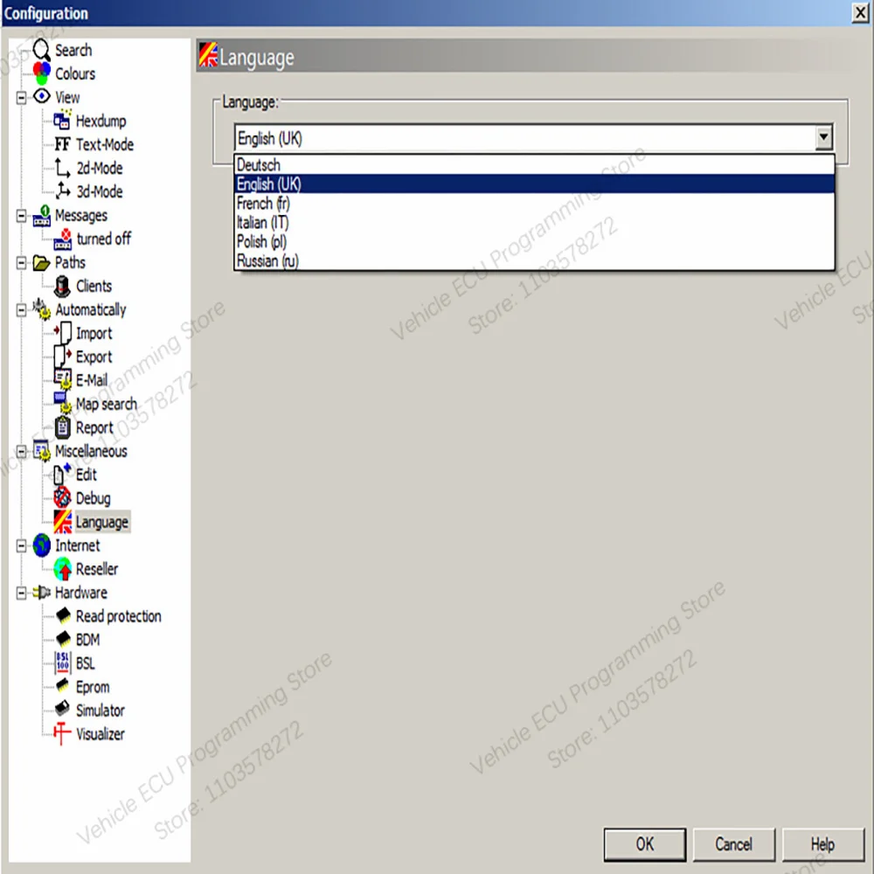
Task: Close the Configuration dialog
Action: [x=860, y=12]
